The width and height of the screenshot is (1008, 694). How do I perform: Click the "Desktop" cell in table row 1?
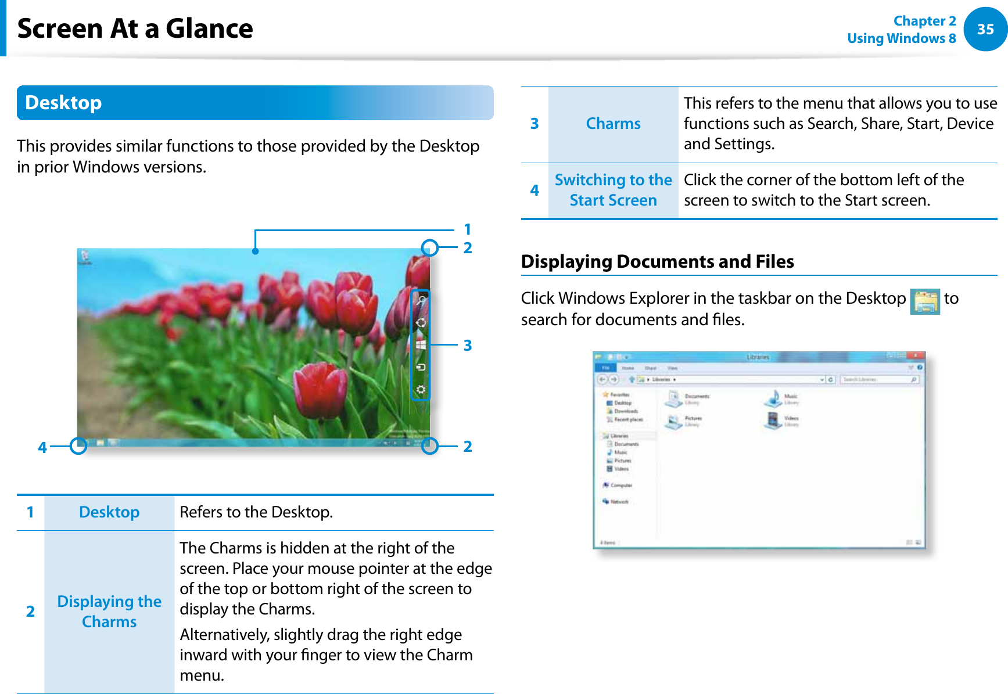click(x=109, y=512)
